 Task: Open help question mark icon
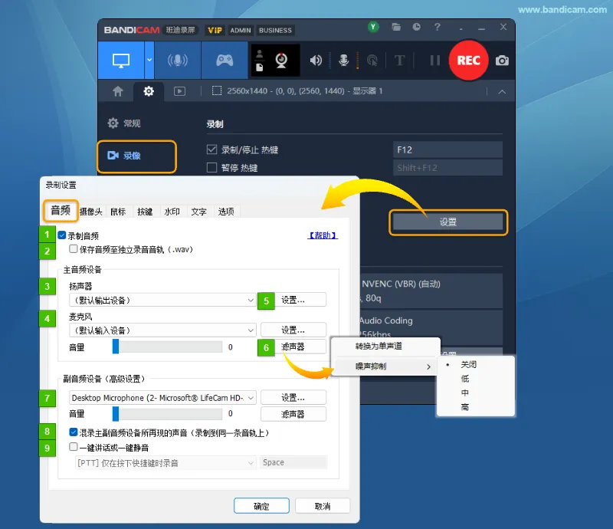tap(437, 27)
